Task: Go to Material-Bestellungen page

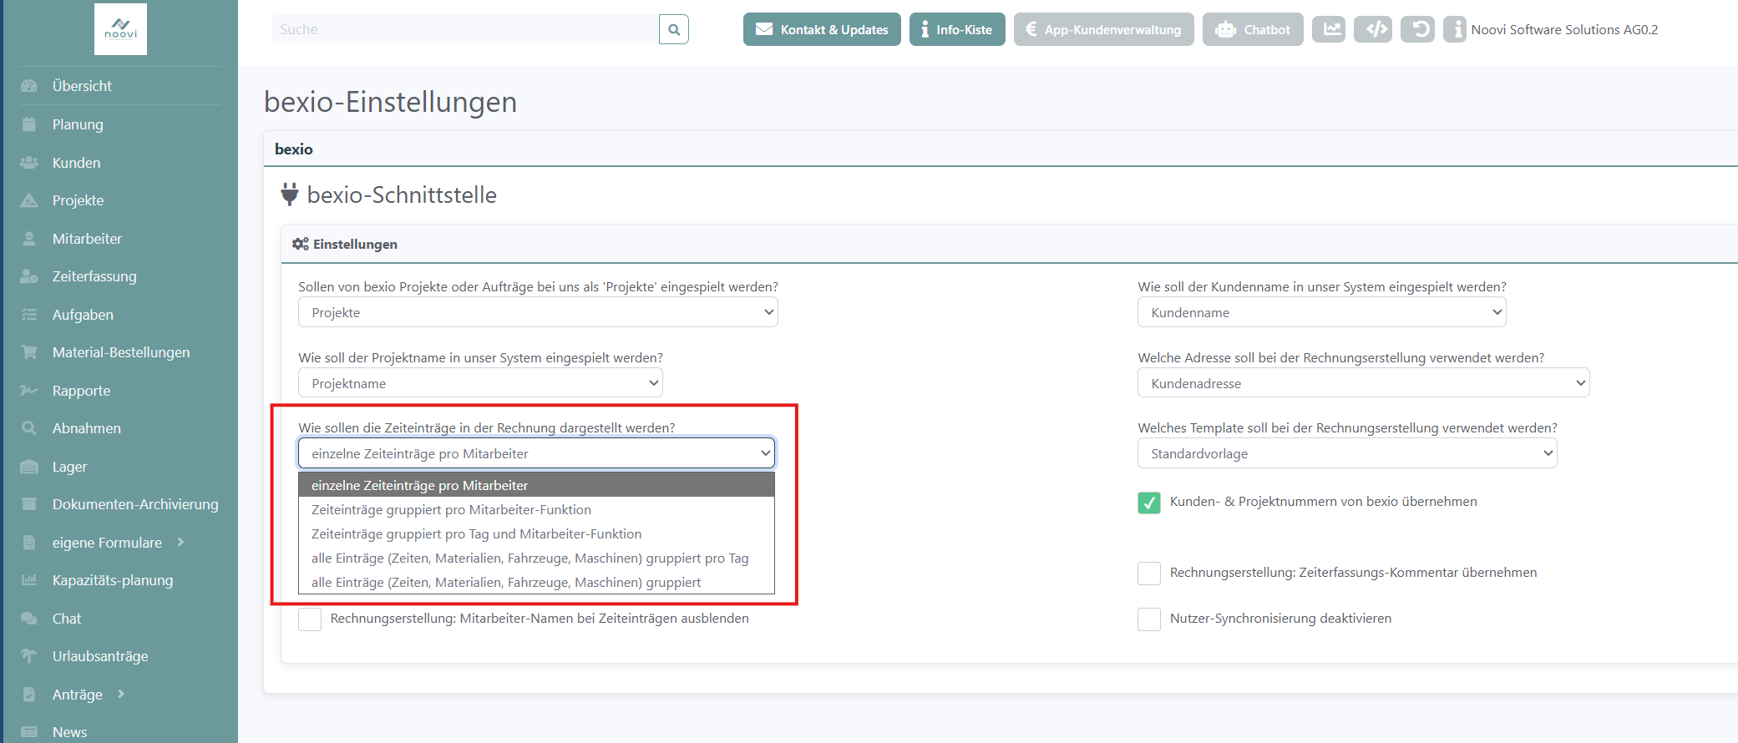Action: tap(121, 352)
